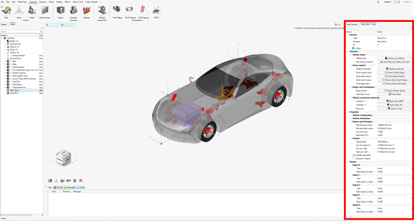Click the zoom magnifier view control icon

[81, 180]
